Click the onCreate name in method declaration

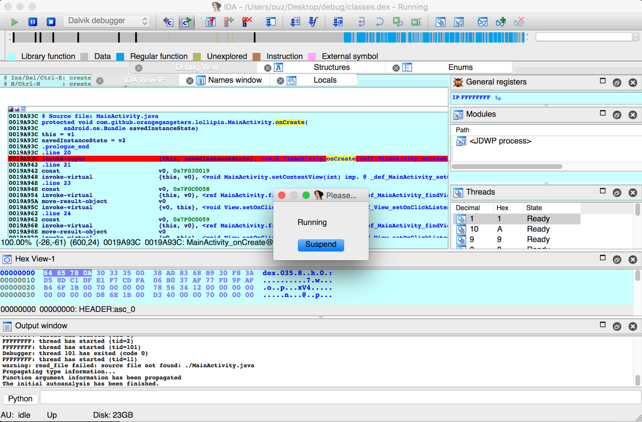290,122
